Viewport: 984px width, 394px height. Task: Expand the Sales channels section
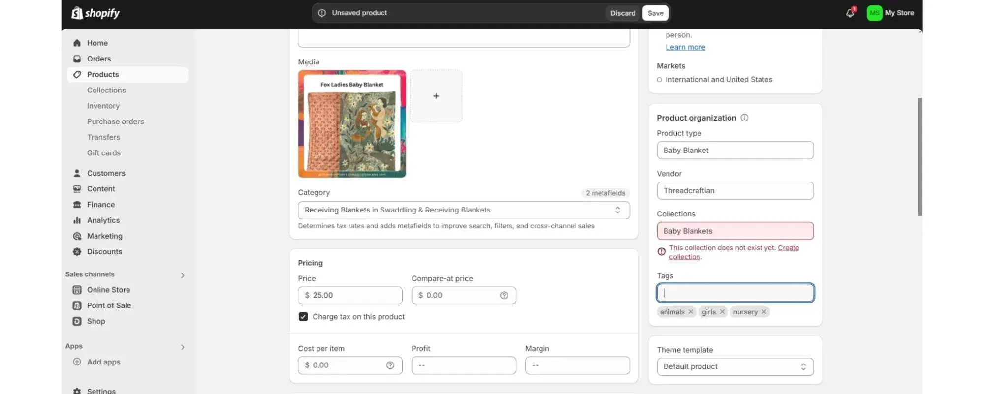(x=183, y=275)
